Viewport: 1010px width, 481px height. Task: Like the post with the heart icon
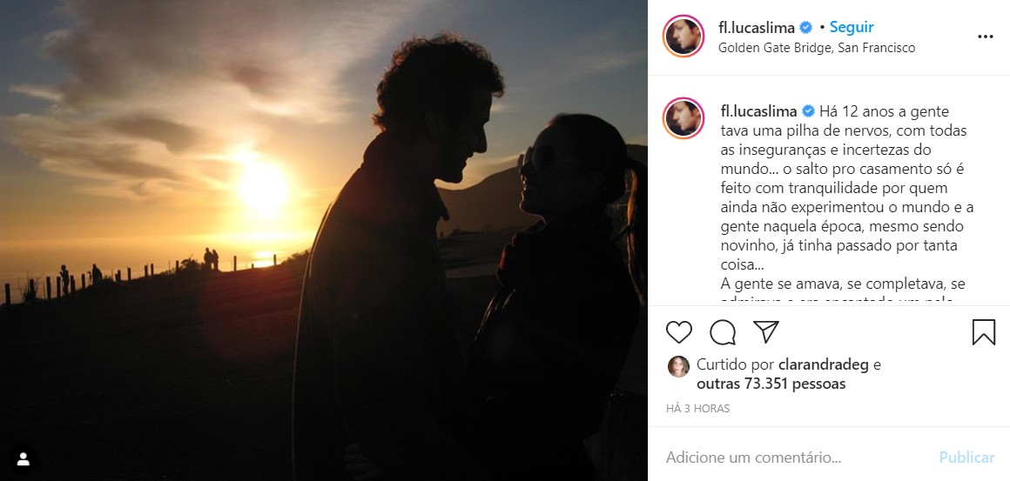(679, 331)
